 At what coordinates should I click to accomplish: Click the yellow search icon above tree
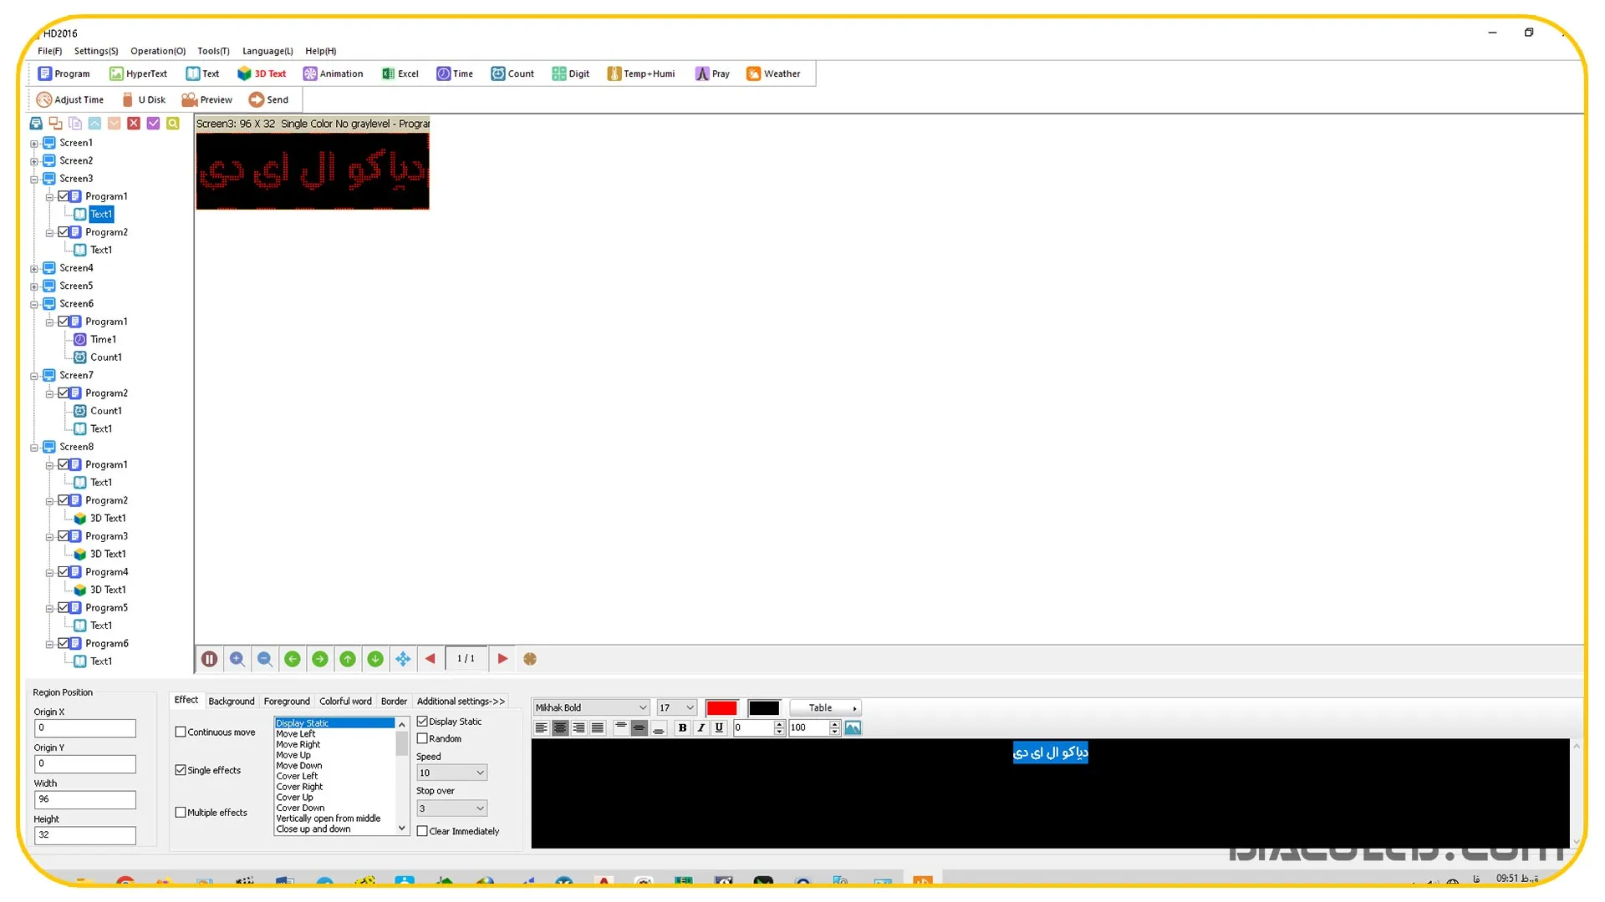click(173, 124)
